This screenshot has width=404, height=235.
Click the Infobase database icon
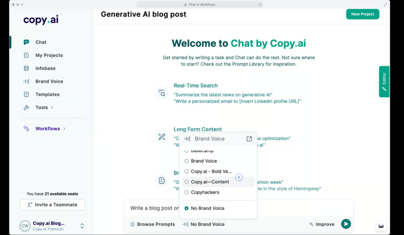tap(26, 68)
